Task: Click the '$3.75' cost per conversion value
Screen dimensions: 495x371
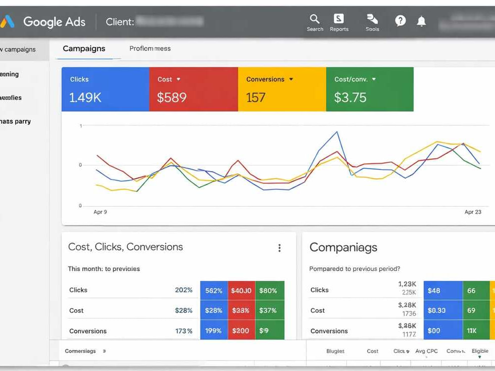Action: tap(350, 97)
